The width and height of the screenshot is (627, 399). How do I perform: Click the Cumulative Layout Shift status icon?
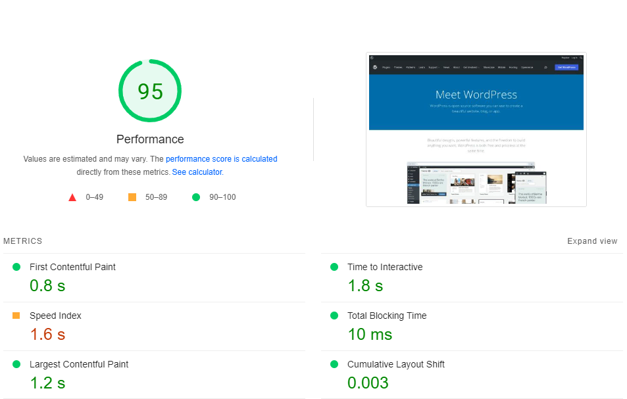[x=334, y=364]
